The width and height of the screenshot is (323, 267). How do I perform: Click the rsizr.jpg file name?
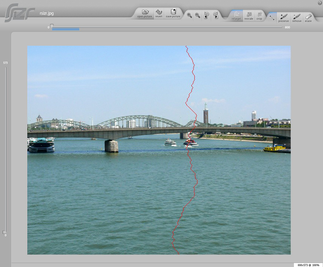pos(46,13)
